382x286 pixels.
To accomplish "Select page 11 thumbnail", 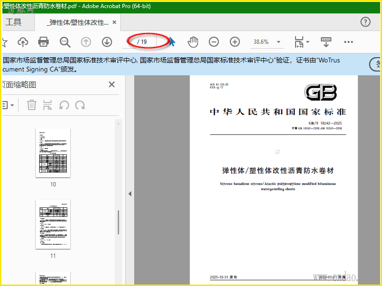I will pyautogui.click(x=53, y=224).
